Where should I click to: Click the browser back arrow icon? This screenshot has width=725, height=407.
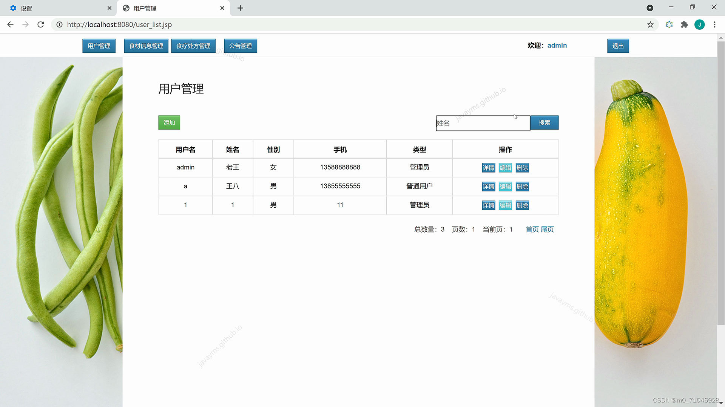[x=10, y=24]
